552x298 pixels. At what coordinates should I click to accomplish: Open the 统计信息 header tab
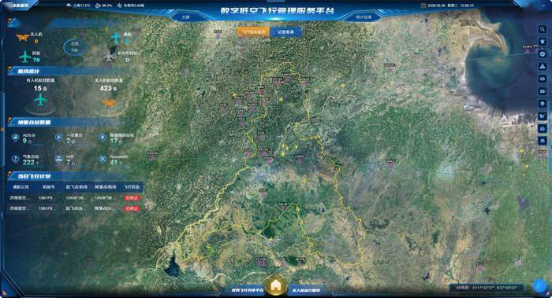coord(364,17)
